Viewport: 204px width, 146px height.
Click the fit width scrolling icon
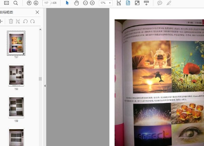pos(119,3)
